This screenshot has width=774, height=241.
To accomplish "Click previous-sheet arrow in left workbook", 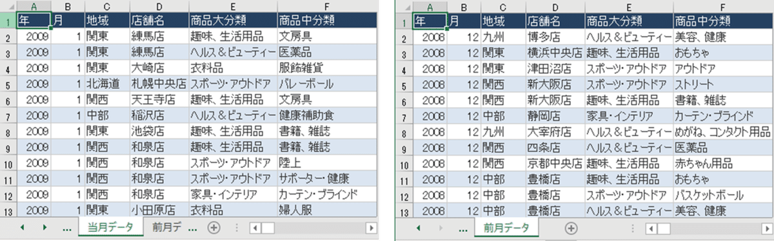I will tap(22, 227).
